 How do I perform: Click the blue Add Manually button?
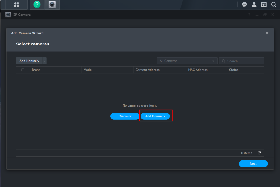pyautogui.click(x=155, y=116)
